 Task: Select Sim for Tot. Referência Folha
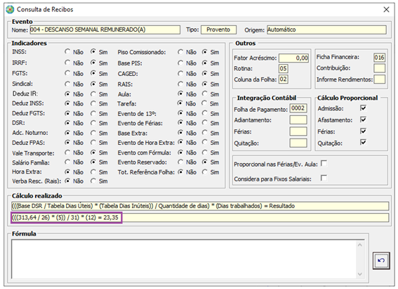[204, 172]
